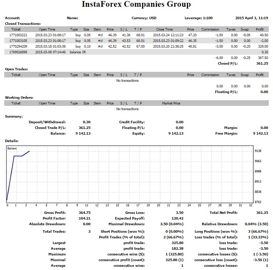The image size is (273, 270).
Task: Select ticket number 1771003221
Action: tap(18, 35)
